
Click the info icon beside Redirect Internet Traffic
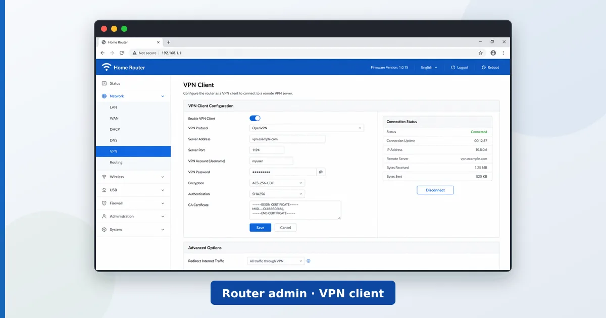click(309, 261)
